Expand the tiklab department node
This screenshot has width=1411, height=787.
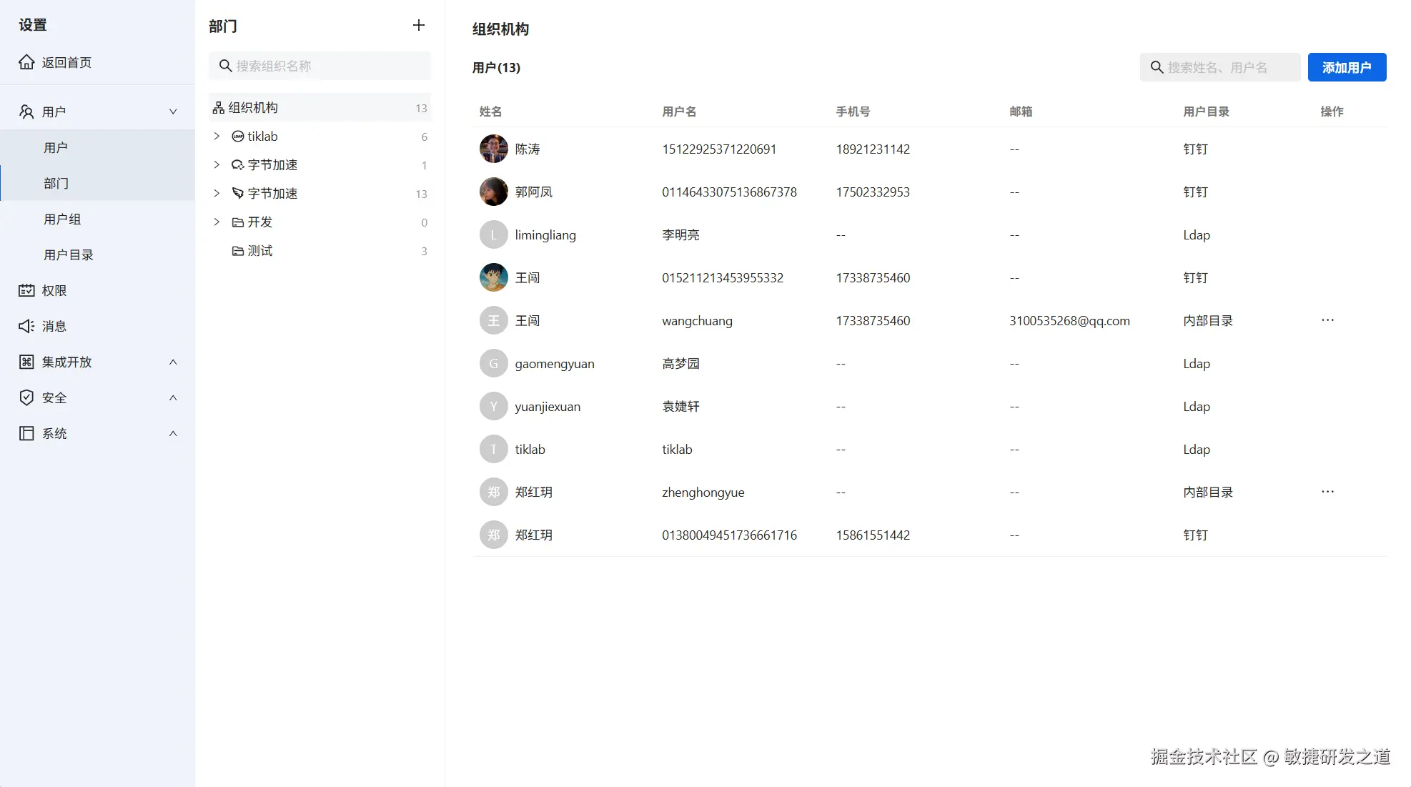(x=217, y=136)
